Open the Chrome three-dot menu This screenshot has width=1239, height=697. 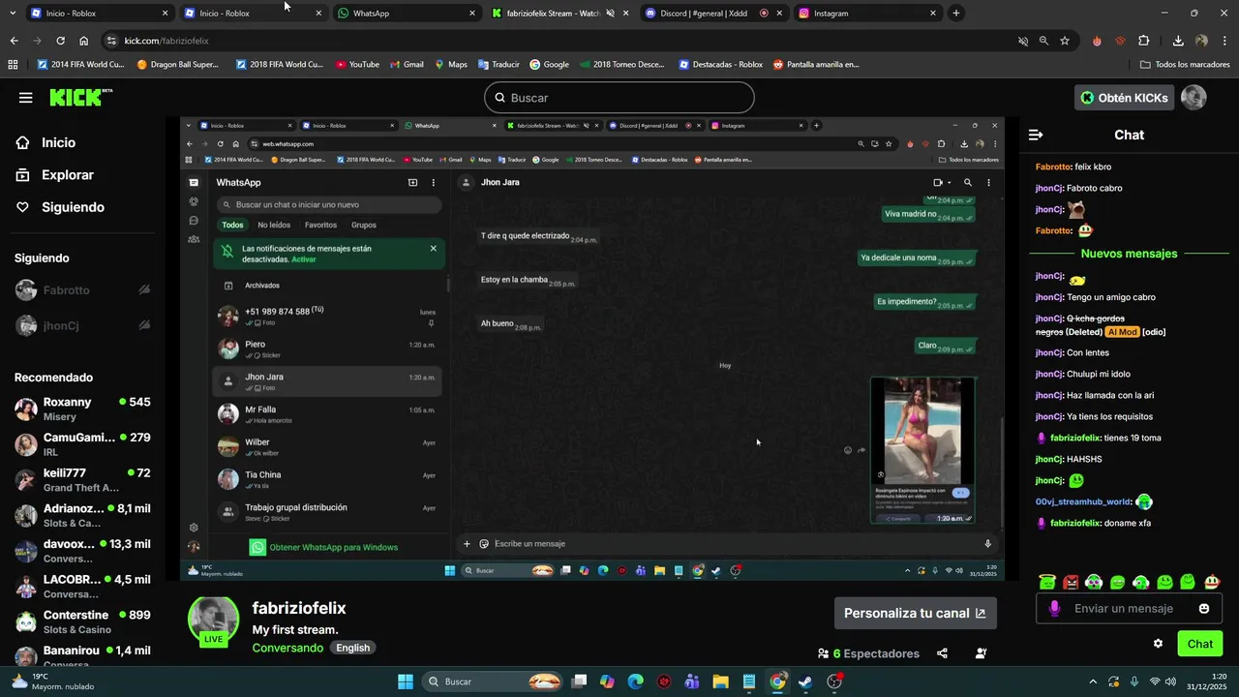(x=1224, y=41)
